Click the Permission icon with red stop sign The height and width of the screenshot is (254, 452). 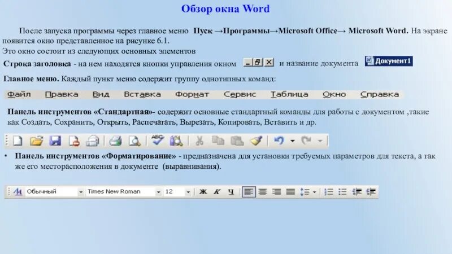pyautogui.click(x=74, y=141)
